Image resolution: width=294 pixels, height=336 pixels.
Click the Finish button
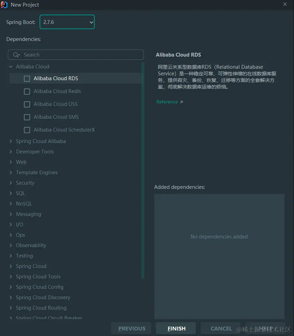tap(176, 328)
